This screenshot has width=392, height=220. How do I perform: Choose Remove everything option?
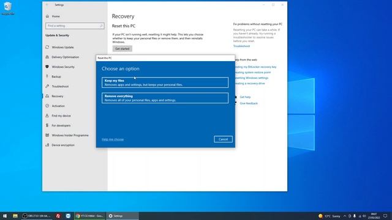(165, 98)
